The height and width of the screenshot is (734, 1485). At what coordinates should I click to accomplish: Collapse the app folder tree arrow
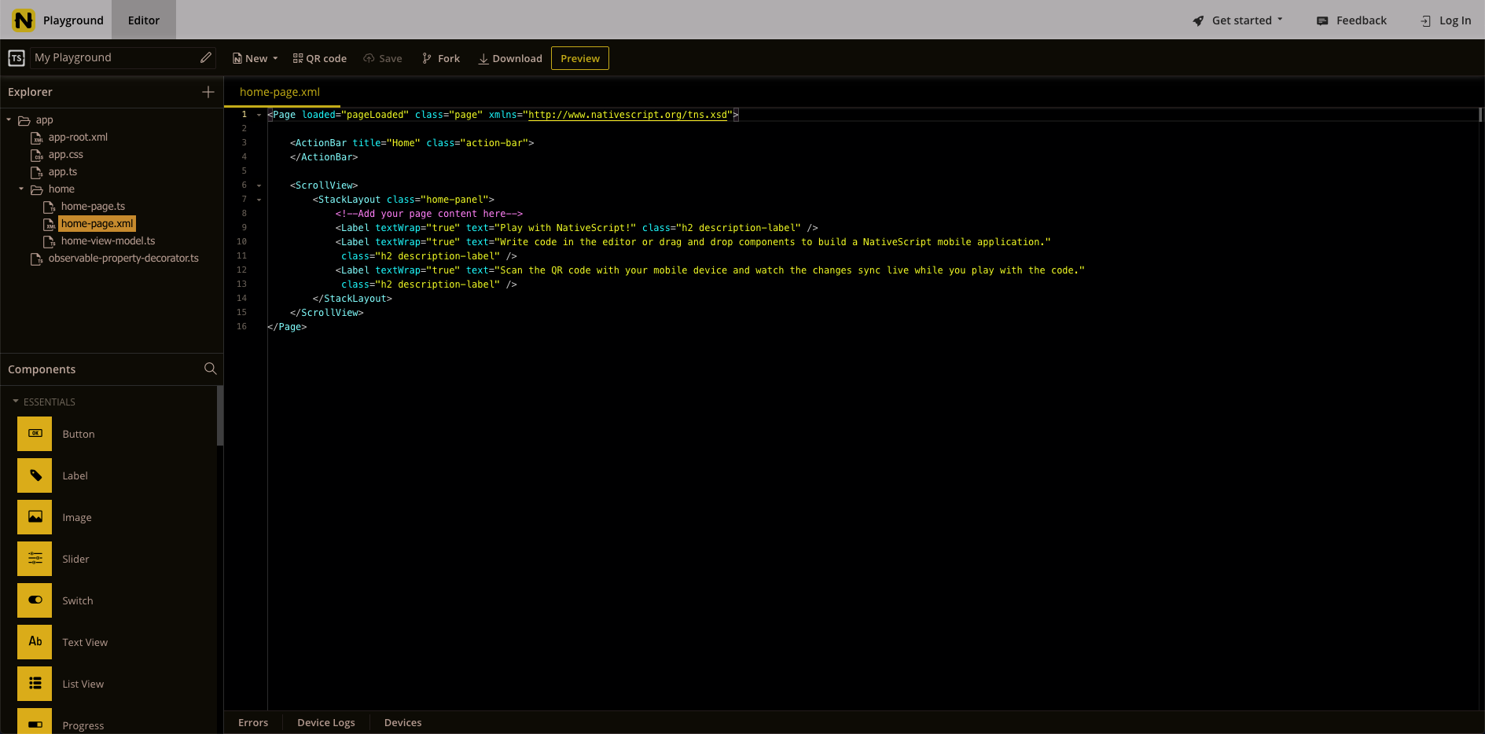(x=9, y=119)
